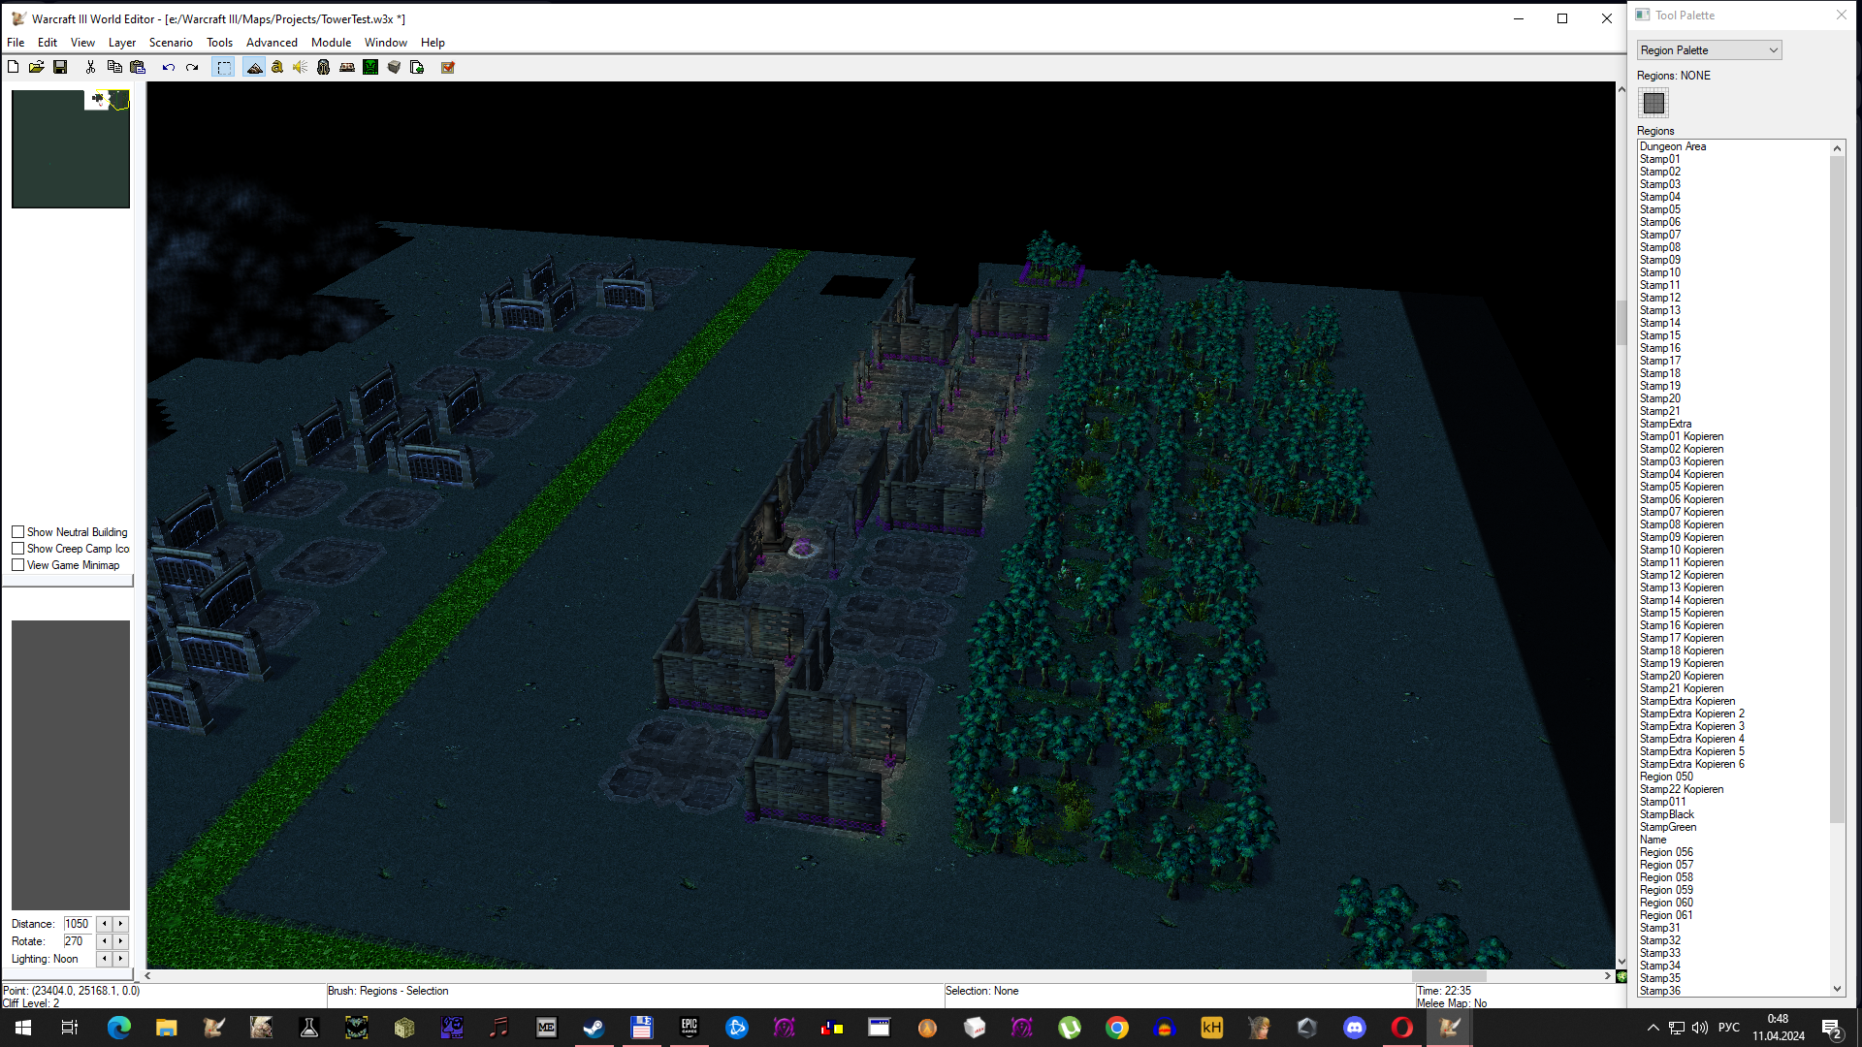Click the Distance input field
Viewport: 1862px width, 1047px height.
[78, 924]
